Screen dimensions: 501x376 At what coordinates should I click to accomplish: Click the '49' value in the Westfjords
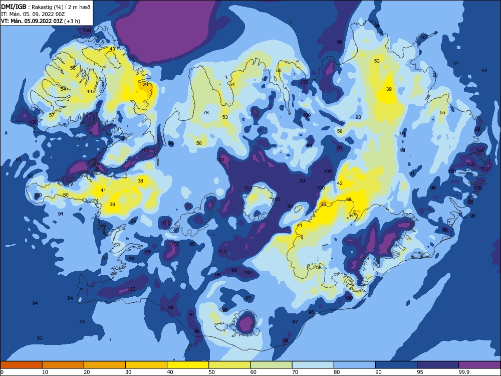pyautogui.click(x=90, y=92)
